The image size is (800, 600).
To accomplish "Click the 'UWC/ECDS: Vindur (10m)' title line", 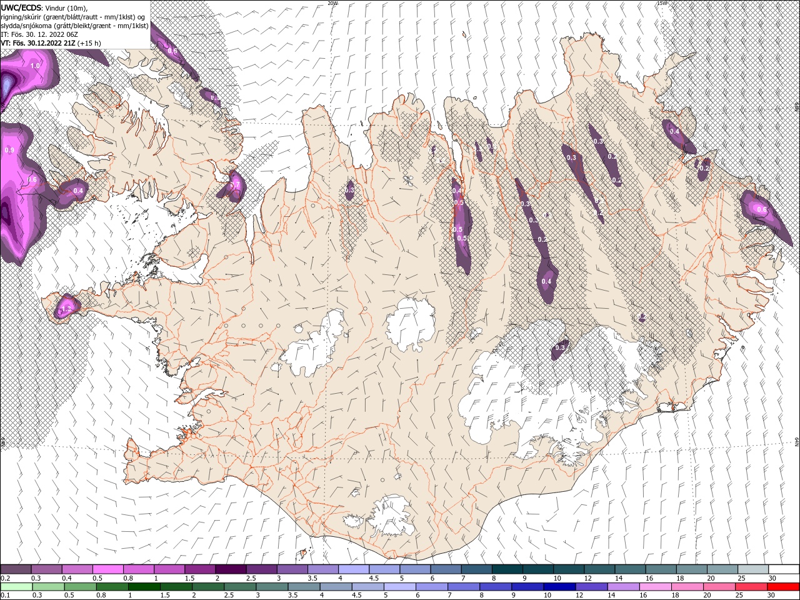I will coord(44,7).
